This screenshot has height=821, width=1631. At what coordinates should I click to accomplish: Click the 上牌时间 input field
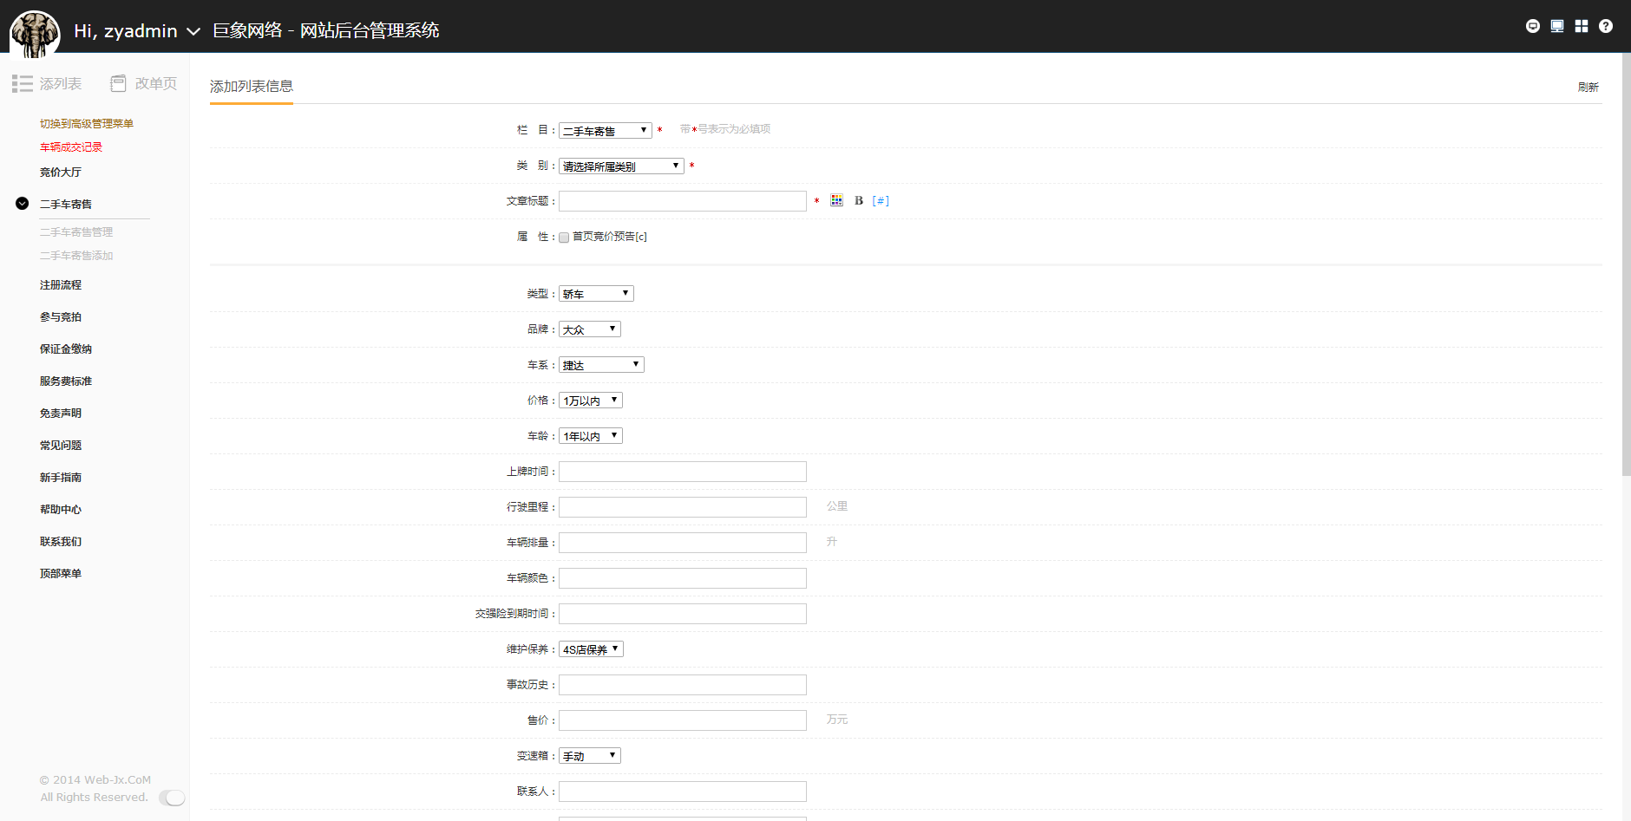(683, 472)
